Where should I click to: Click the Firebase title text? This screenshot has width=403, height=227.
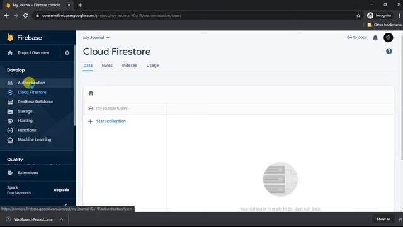pyautogui.click(x=30, y=38)
